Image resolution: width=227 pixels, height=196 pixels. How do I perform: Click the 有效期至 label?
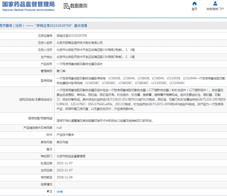[x=46, y=177]
